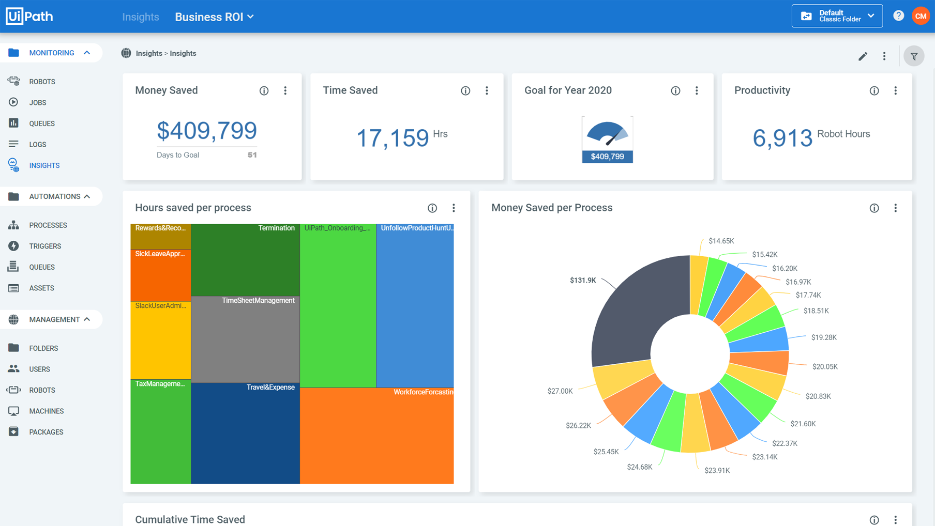Collapse the Management sidebar section

pos(87,319)
